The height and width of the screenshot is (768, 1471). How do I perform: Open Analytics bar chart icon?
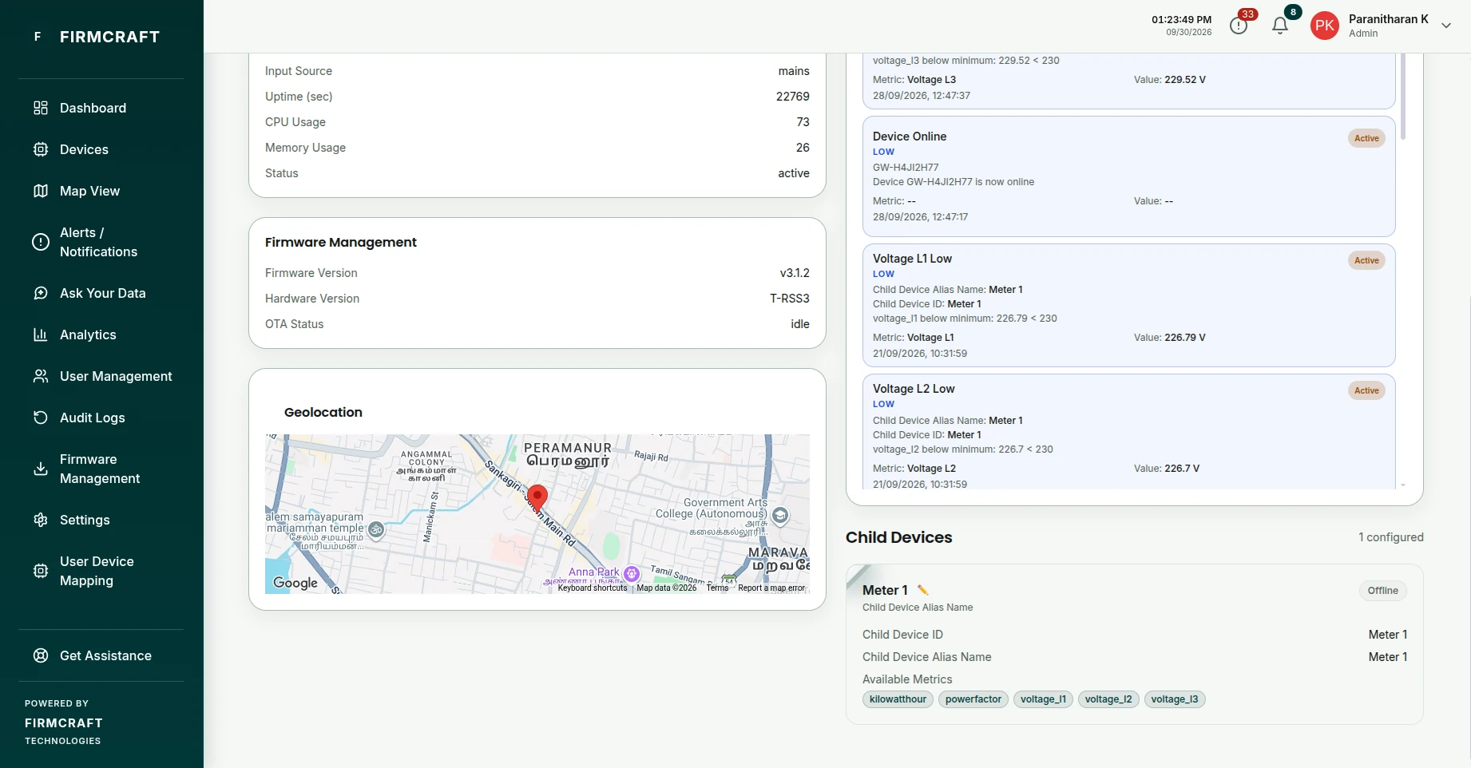[41, 335]
